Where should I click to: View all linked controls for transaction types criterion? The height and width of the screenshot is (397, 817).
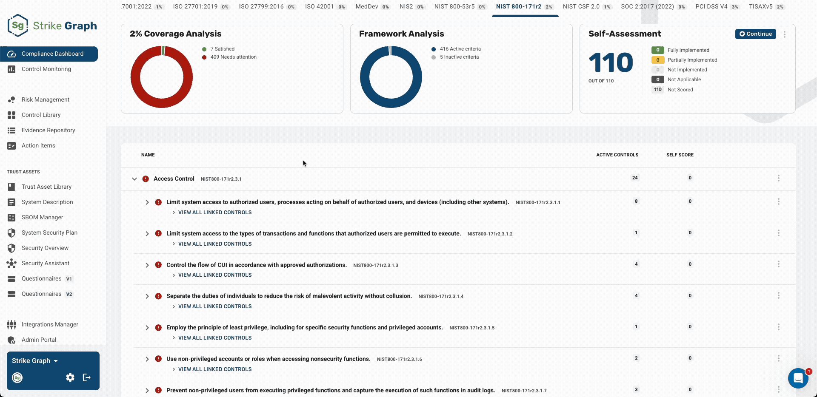point(212,244)
